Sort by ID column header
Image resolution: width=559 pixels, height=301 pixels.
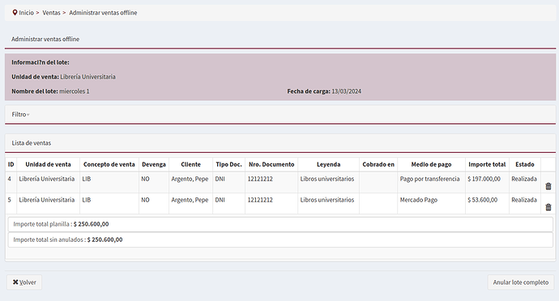(11, 164)
